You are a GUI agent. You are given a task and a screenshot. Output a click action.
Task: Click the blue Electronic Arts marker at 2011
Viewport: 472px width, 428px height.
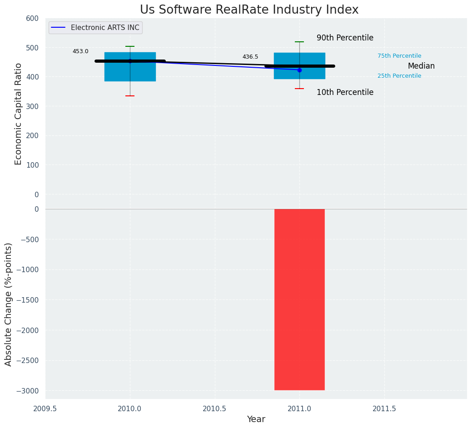(299, 70)
